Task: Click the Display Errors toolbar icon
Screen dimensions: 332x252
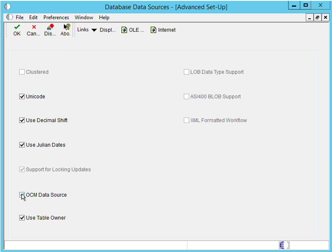Action: tap(50, 27)
